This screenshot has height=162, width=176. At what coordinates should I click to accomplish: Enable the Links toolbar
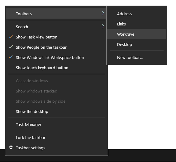(136, 24)
